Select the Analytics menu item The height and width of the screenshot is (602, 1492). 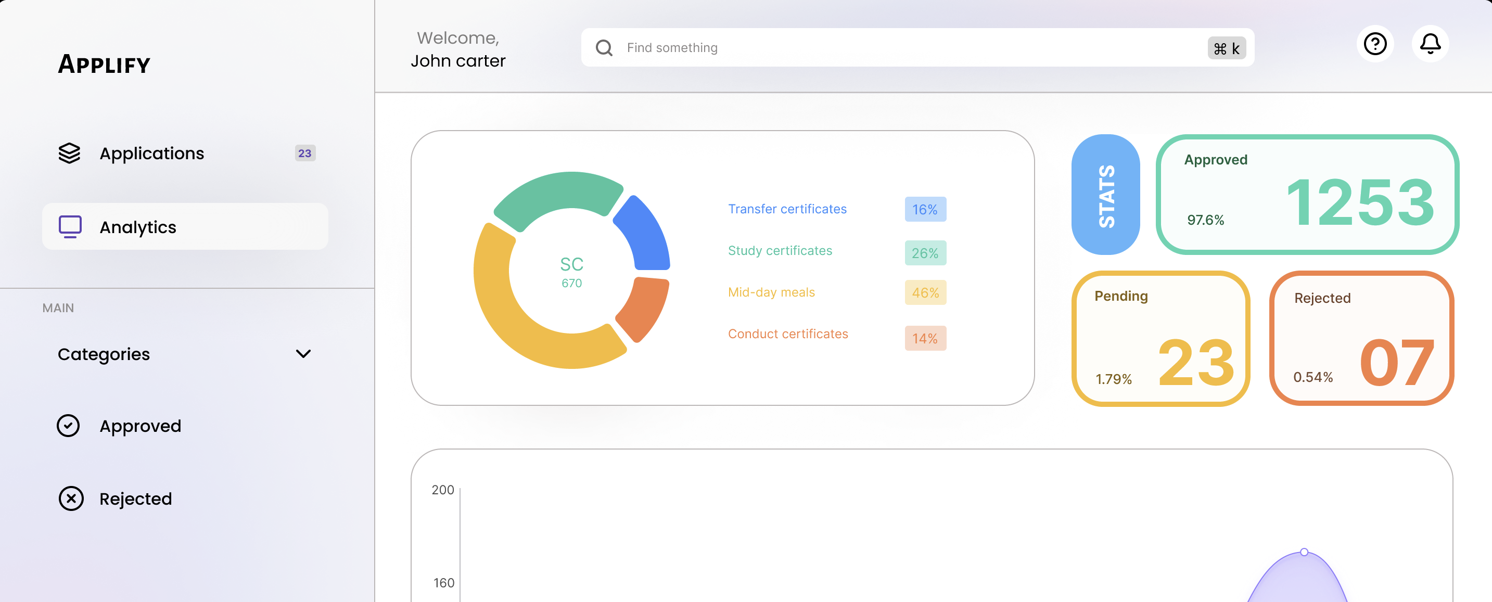pyautogui.click(x=138, y=227)
